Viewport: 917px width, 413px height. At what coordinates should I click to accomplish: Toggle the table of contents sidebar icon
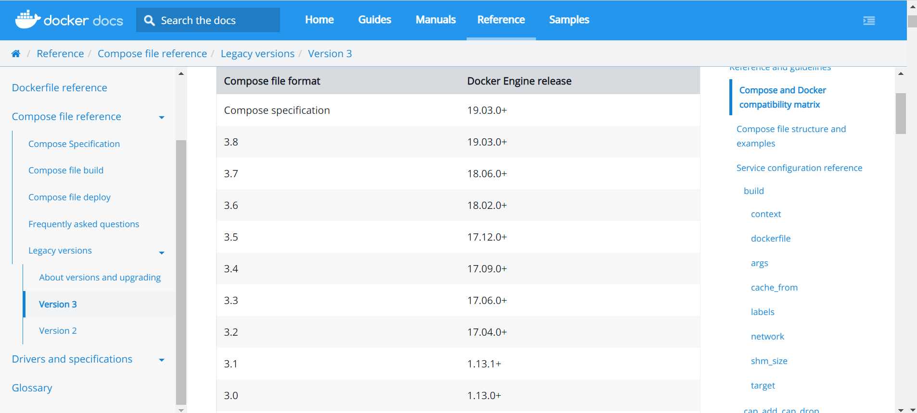[x=869, y=21]
